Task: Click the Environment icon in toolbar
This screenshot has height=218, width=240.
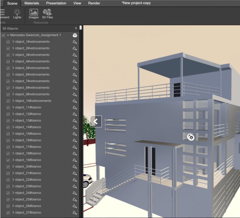Action: point(3,14)
